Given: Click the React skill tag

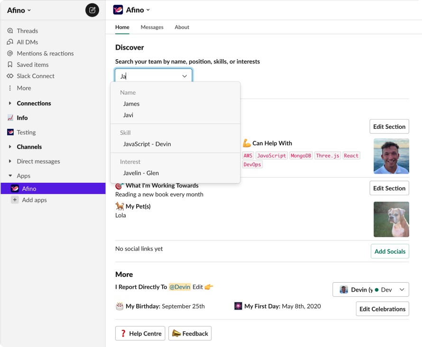Looking at the screenshot, I should pyautogui.click(x=351, y=156).
